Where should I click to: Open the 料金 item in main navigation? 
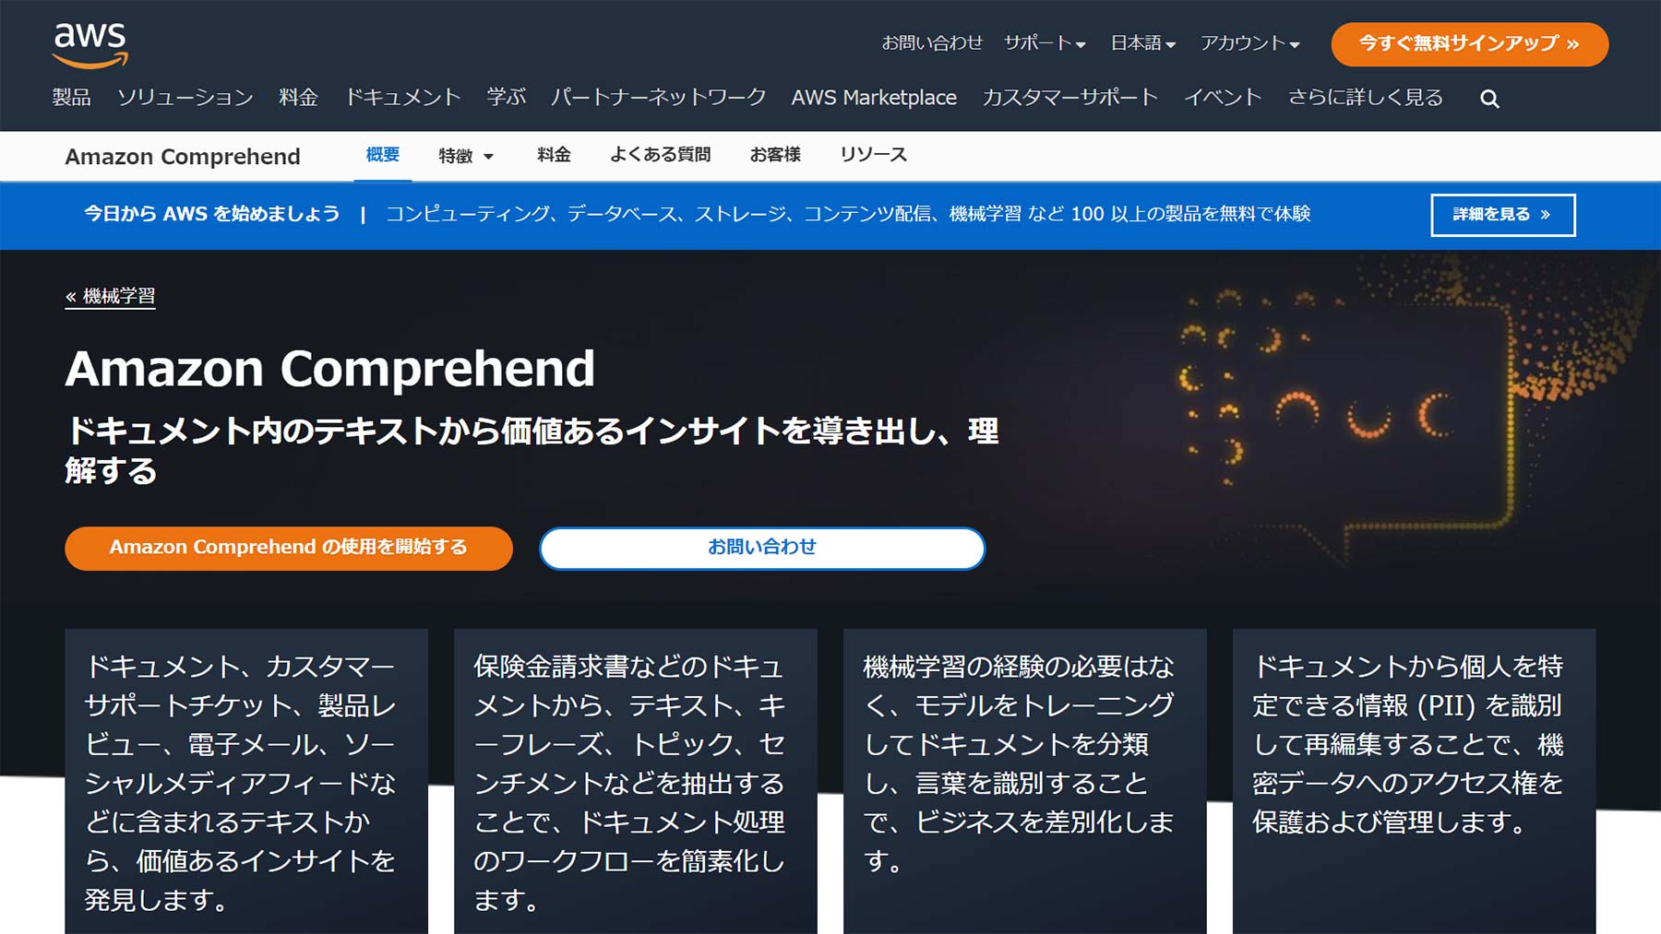[298, 98]
